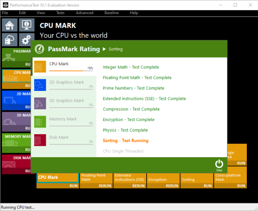Minimize the PerformanceTest window
Viewport: 258px width, 211px height.
pos(220,5)
